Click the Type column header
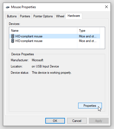This screenshot has width=114, height=129. pos(88,31)
